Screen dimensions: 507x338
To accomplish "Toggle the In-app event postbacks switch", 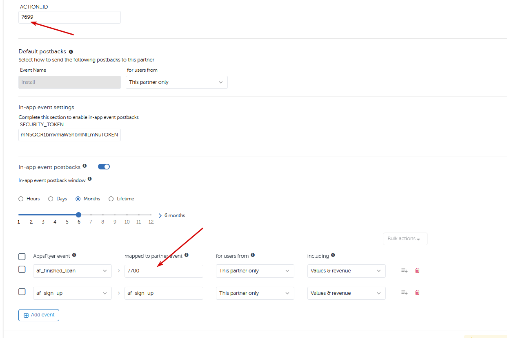I will pyautogui.click(x=104, y=167).
